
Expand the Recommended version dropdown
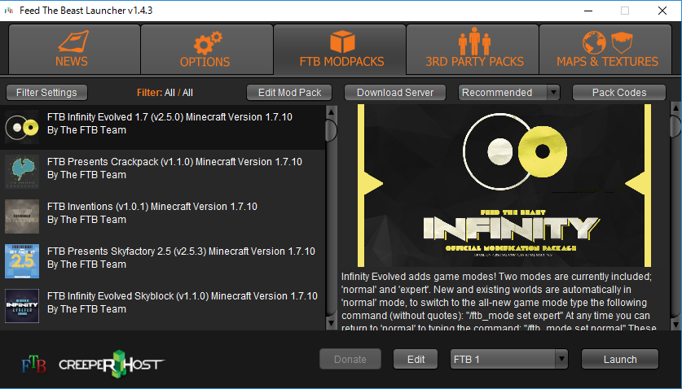point(509,93)
